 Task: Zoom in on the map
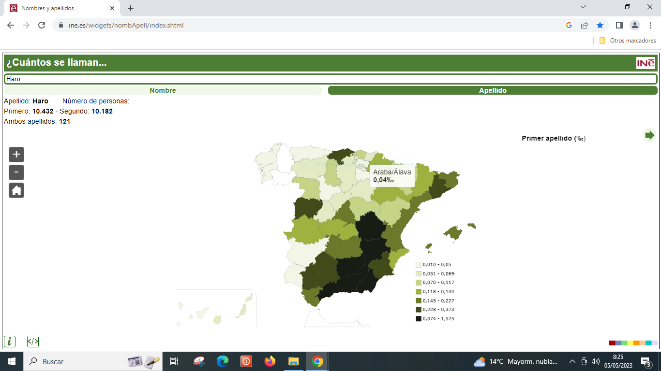click(x=16, y=155)
